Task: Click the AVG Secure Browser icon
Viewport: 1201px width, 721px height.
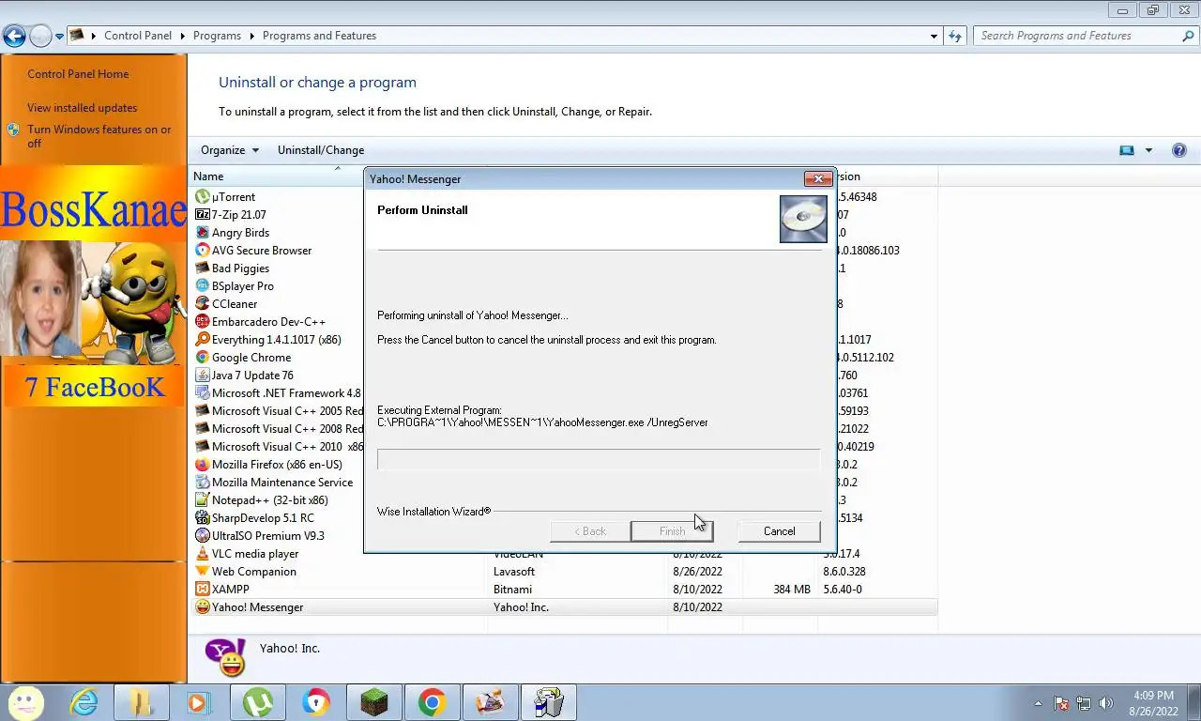Action: [202, 251]
